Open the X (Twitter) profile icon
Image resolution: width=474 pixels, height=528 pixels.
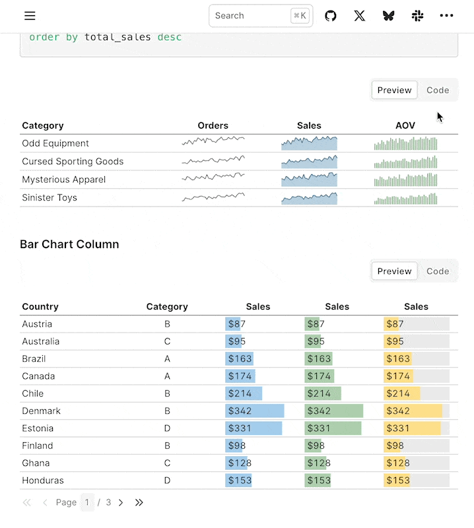click(x=360, y=16)
